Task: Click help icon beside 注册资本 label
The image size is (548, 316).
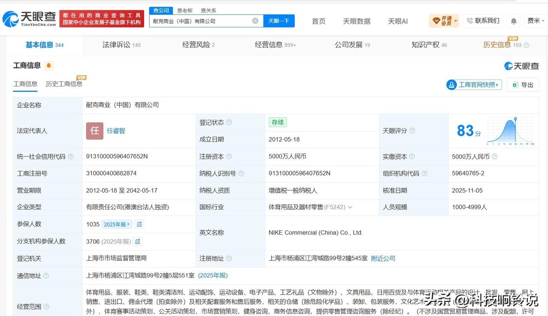Action: coord(229,157)
